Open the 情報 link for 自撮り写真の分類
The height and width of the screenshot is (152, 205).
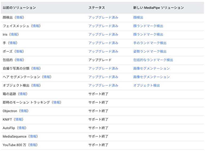pos(36,69)
